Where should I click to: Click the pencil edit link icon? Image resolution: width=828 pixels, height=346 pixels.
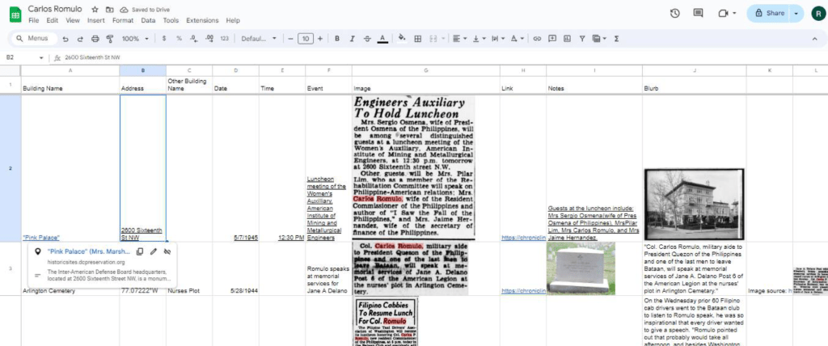click(154, 252)
